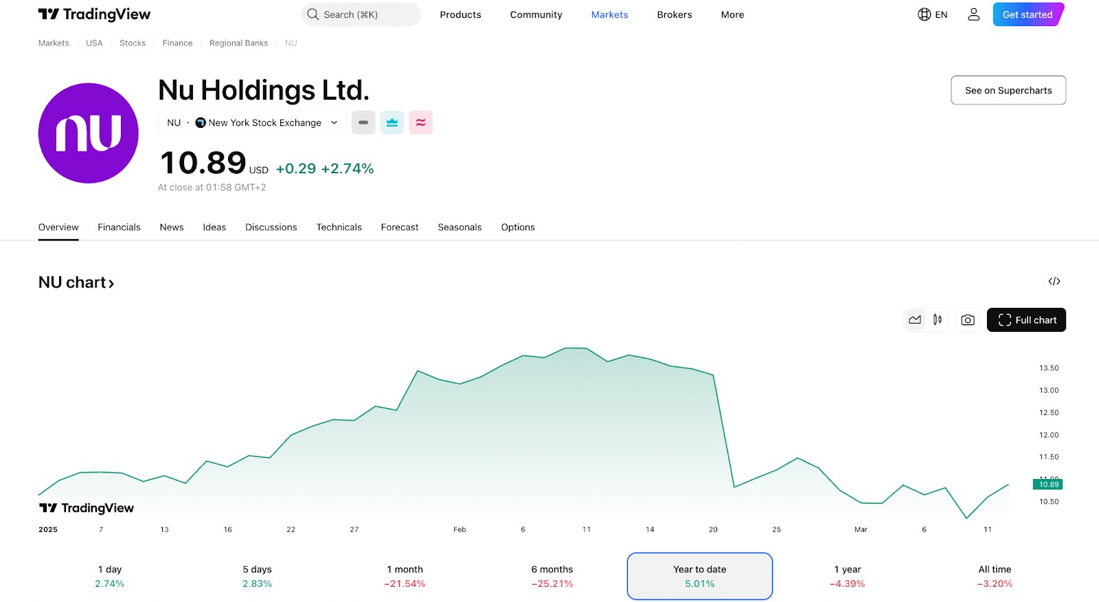Select the area chart style toggle
The width and height of the screenshot is (1099, 602).
point(915,320)
